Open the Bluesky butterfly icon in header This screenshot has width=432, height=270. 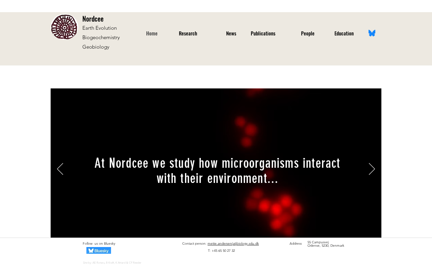[372, 33]
